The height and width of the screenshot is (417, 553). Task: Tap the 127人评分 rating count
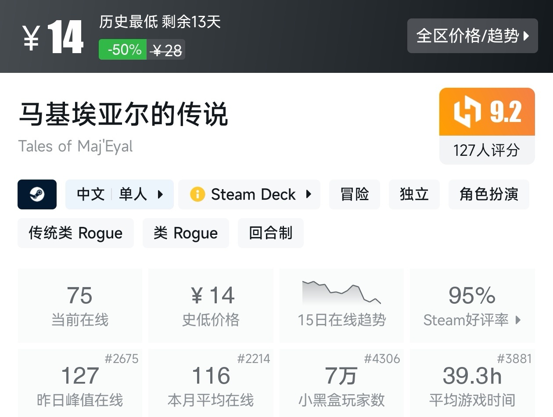pyautogui.click(x=487, y=150)
